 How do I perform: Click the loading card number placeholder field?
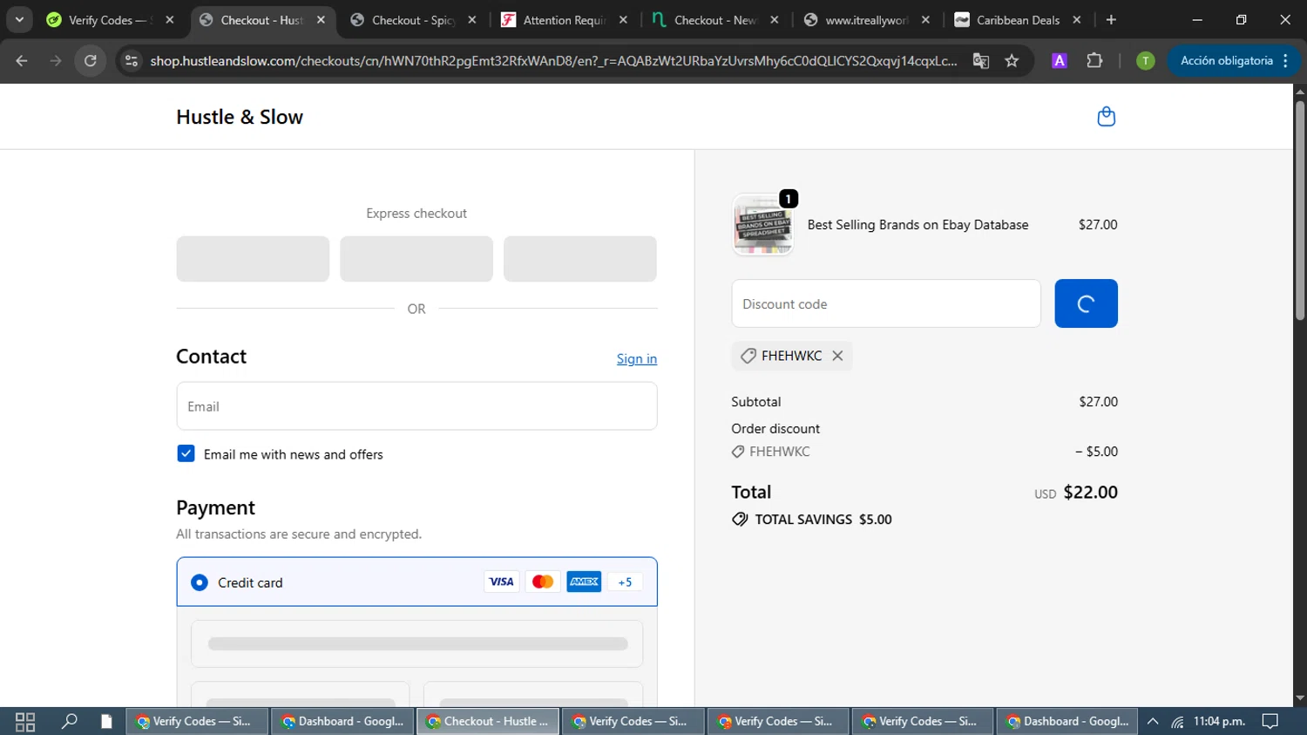[417, 643]
